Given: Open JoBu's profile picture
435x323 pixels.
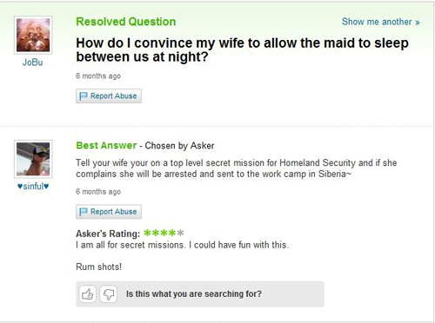Looking at the screenshot, I should click(33, 35).
